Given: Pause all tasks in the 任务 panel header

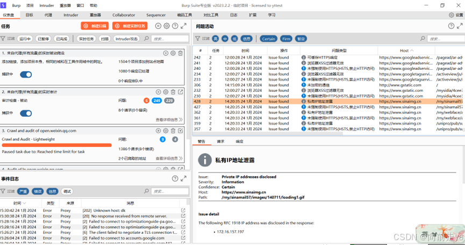Looking at the screenshot, I should click(x=158, y=26).
